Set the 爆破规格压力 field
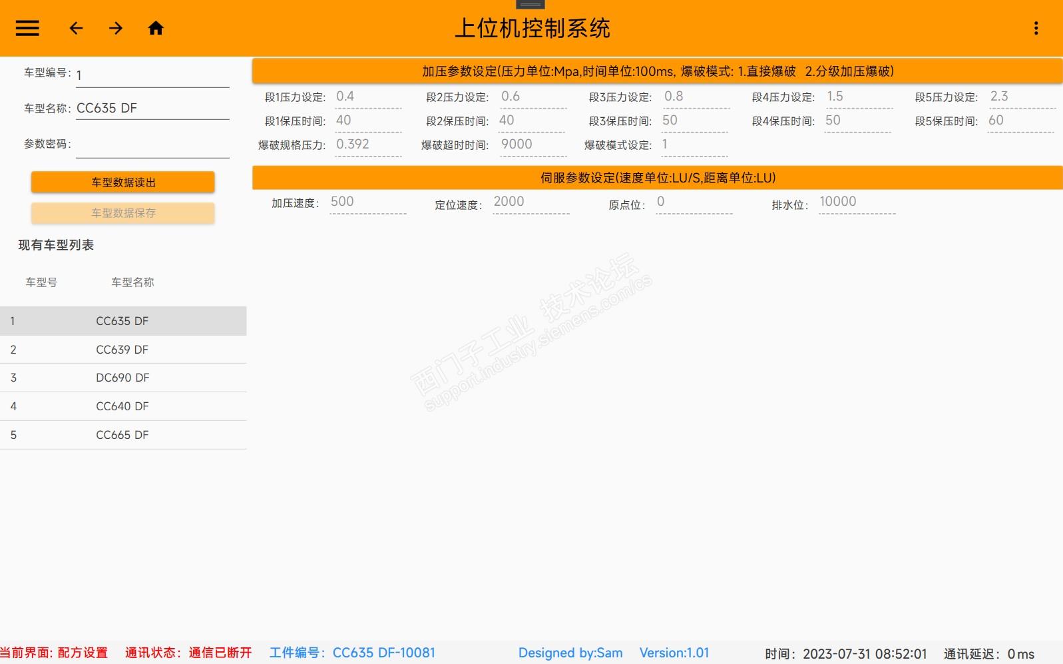This screenshot has width=1063, height=664. tap(368, 145)
